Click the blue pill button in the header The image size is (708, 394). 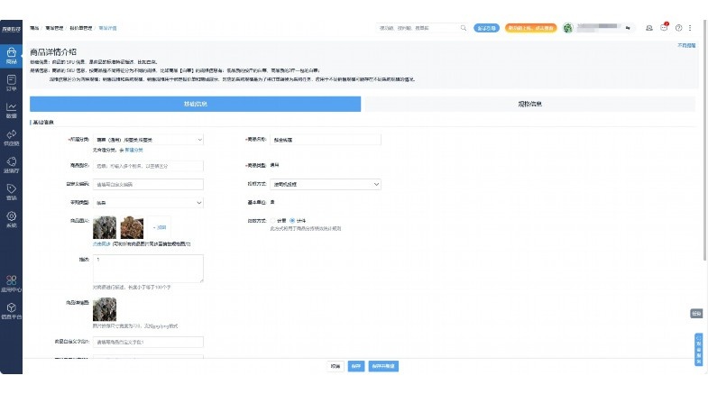(x=486, y=28)
